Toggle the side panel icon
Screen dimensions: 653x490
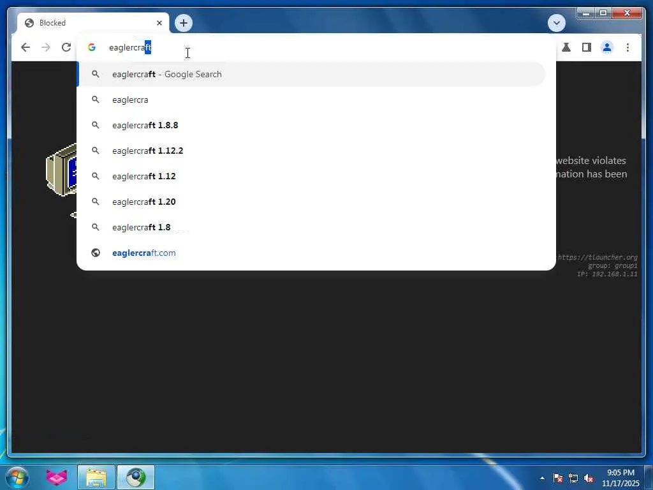pos(587,47)
